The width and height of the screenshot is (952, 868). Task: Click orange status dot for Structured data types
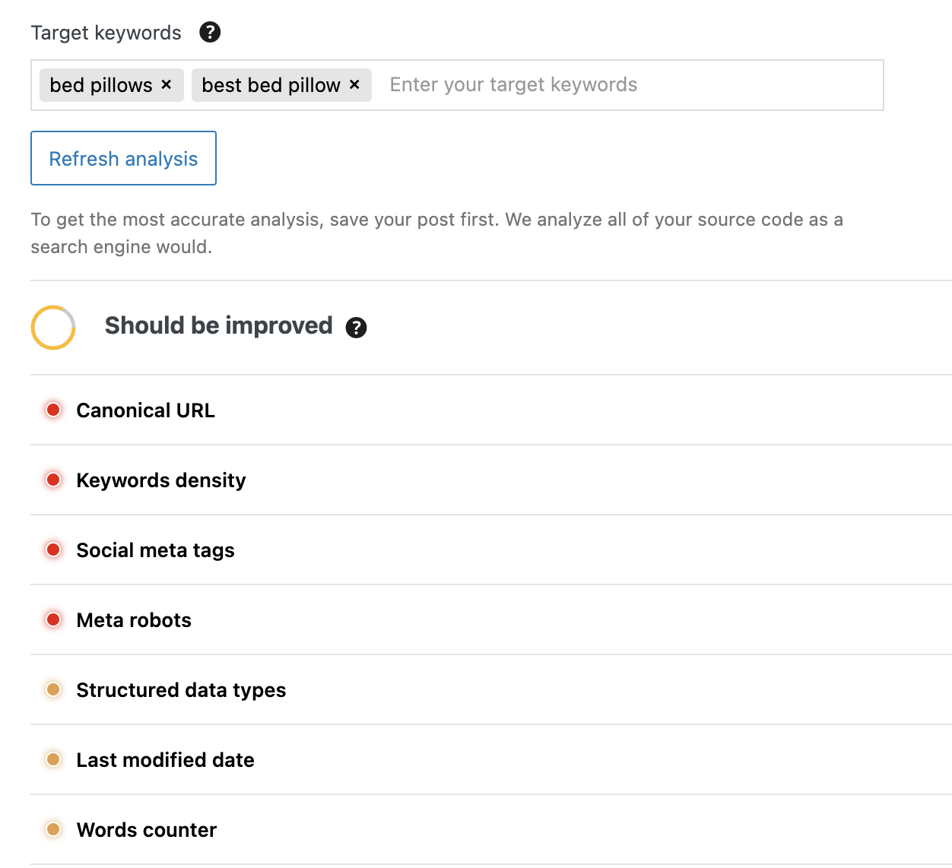53,690
